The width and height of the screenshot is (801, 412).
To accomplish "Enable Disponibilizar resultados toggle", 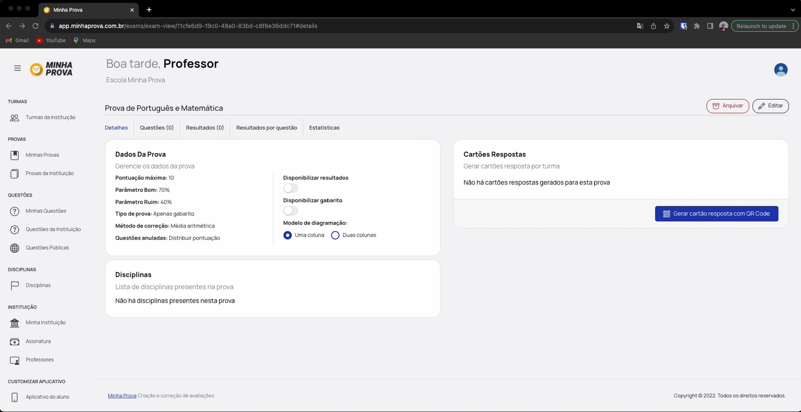I will (290, 188).
